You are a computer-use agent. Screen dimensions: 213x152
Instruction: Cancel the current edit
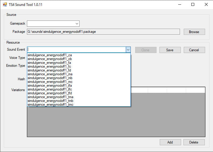[x=194, y=50]
